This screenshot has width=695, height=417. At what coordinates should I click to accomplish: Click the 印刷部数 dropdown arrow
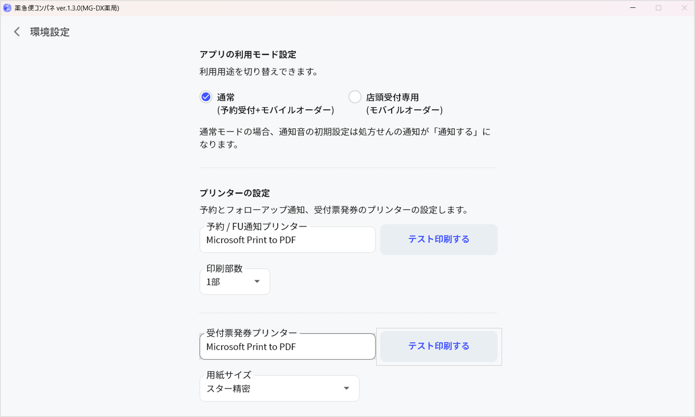pyautogui.click(x=257, y=281)
